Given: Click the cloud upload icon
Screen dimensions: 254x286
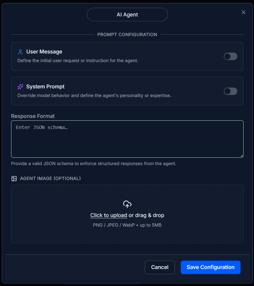Looking at the screenshot, I should (x=127, y=204).
